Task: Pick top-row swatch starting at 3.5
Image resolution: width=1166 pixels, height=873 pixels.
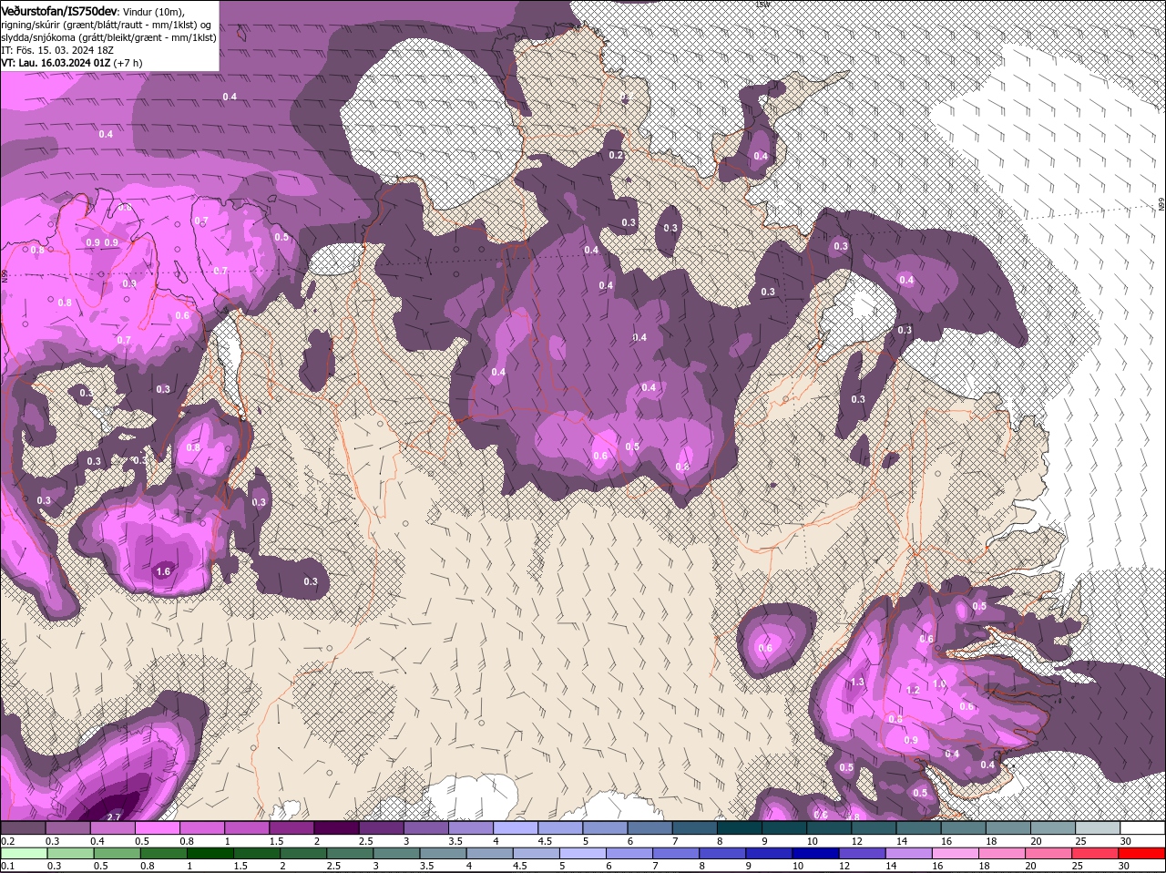Action: click(x=470, y=827)
